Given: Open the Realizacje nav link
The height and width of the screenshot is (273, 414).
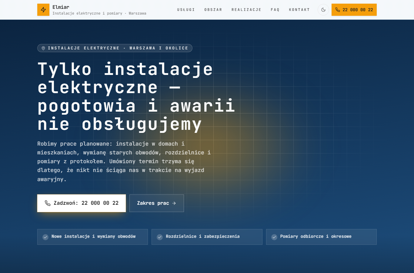Looking at the screenshot, I should coord(246,10).
